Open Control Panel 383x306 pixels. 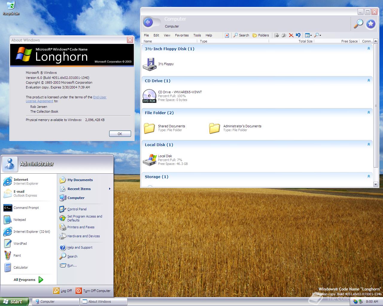click(x=85, y=209)
